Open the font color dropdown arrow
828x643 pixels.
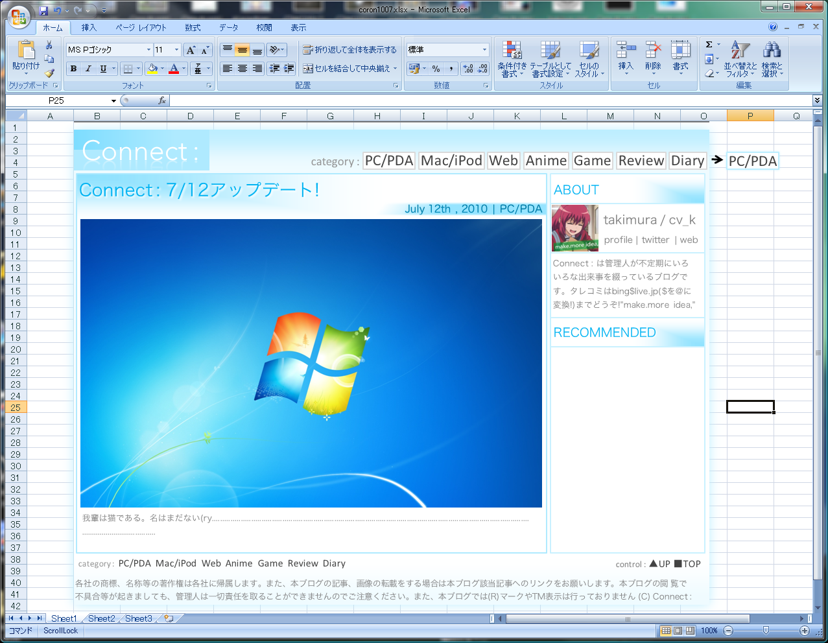[184, 69]
